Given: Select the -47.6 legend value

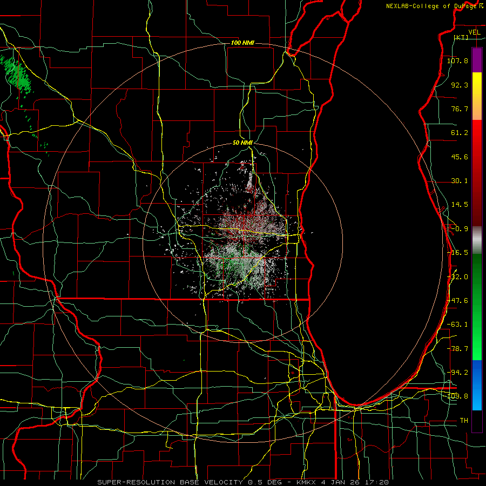Looking at the screenshot, I should tap(457, 300).
